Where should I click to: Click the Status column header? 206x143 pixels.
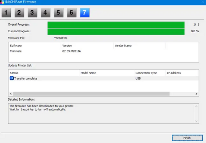[x=44, y=73]
